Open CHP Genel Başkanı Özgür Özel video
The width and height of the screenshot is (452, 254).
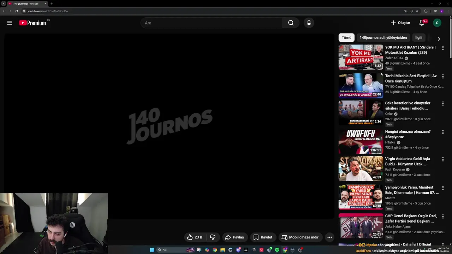[x=361, y=226]
